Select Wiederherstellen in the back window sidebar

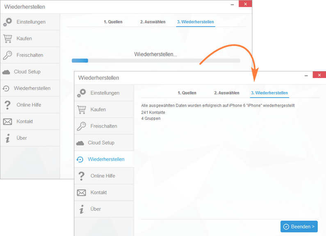coord(30,88)
